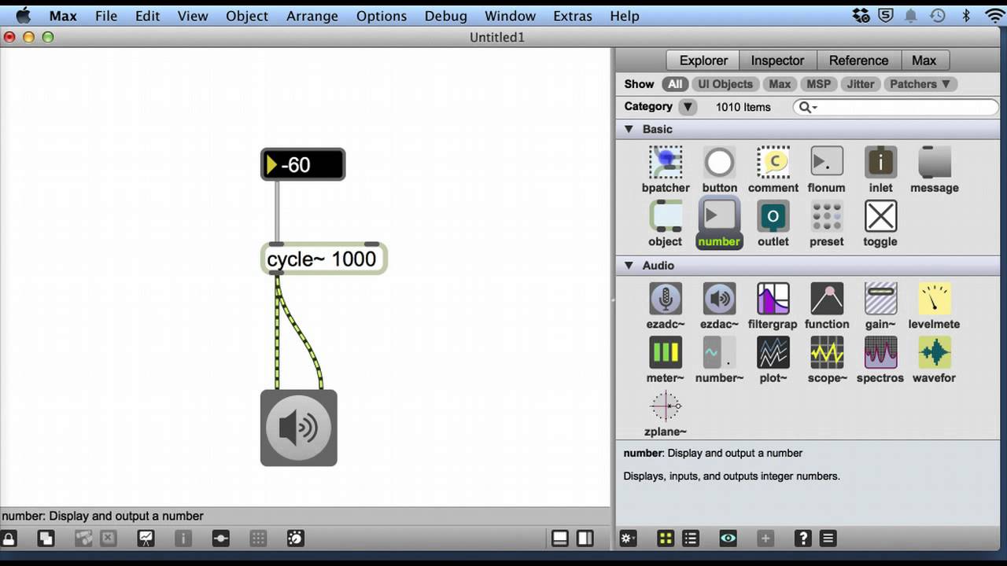Open the Explorer gear settings menu
The image size is (1007, 566).
pos(627,538)
